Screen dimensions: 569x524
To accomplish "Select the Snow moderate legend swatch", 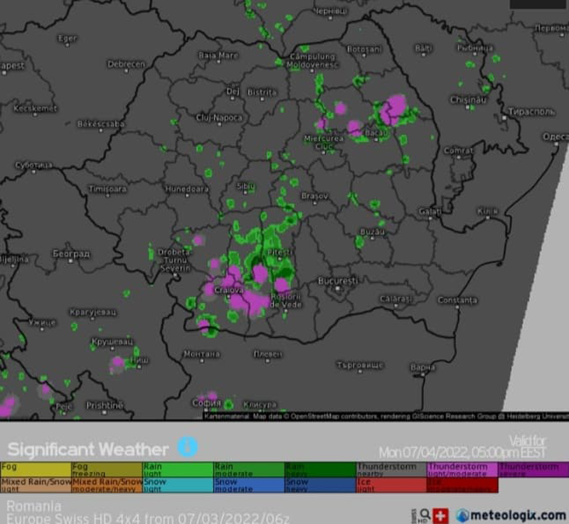I will coord(249,485).
